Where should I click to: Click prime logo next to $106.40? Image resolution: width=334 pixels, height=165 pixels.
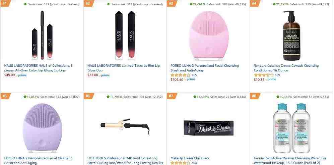pos(190,79)
